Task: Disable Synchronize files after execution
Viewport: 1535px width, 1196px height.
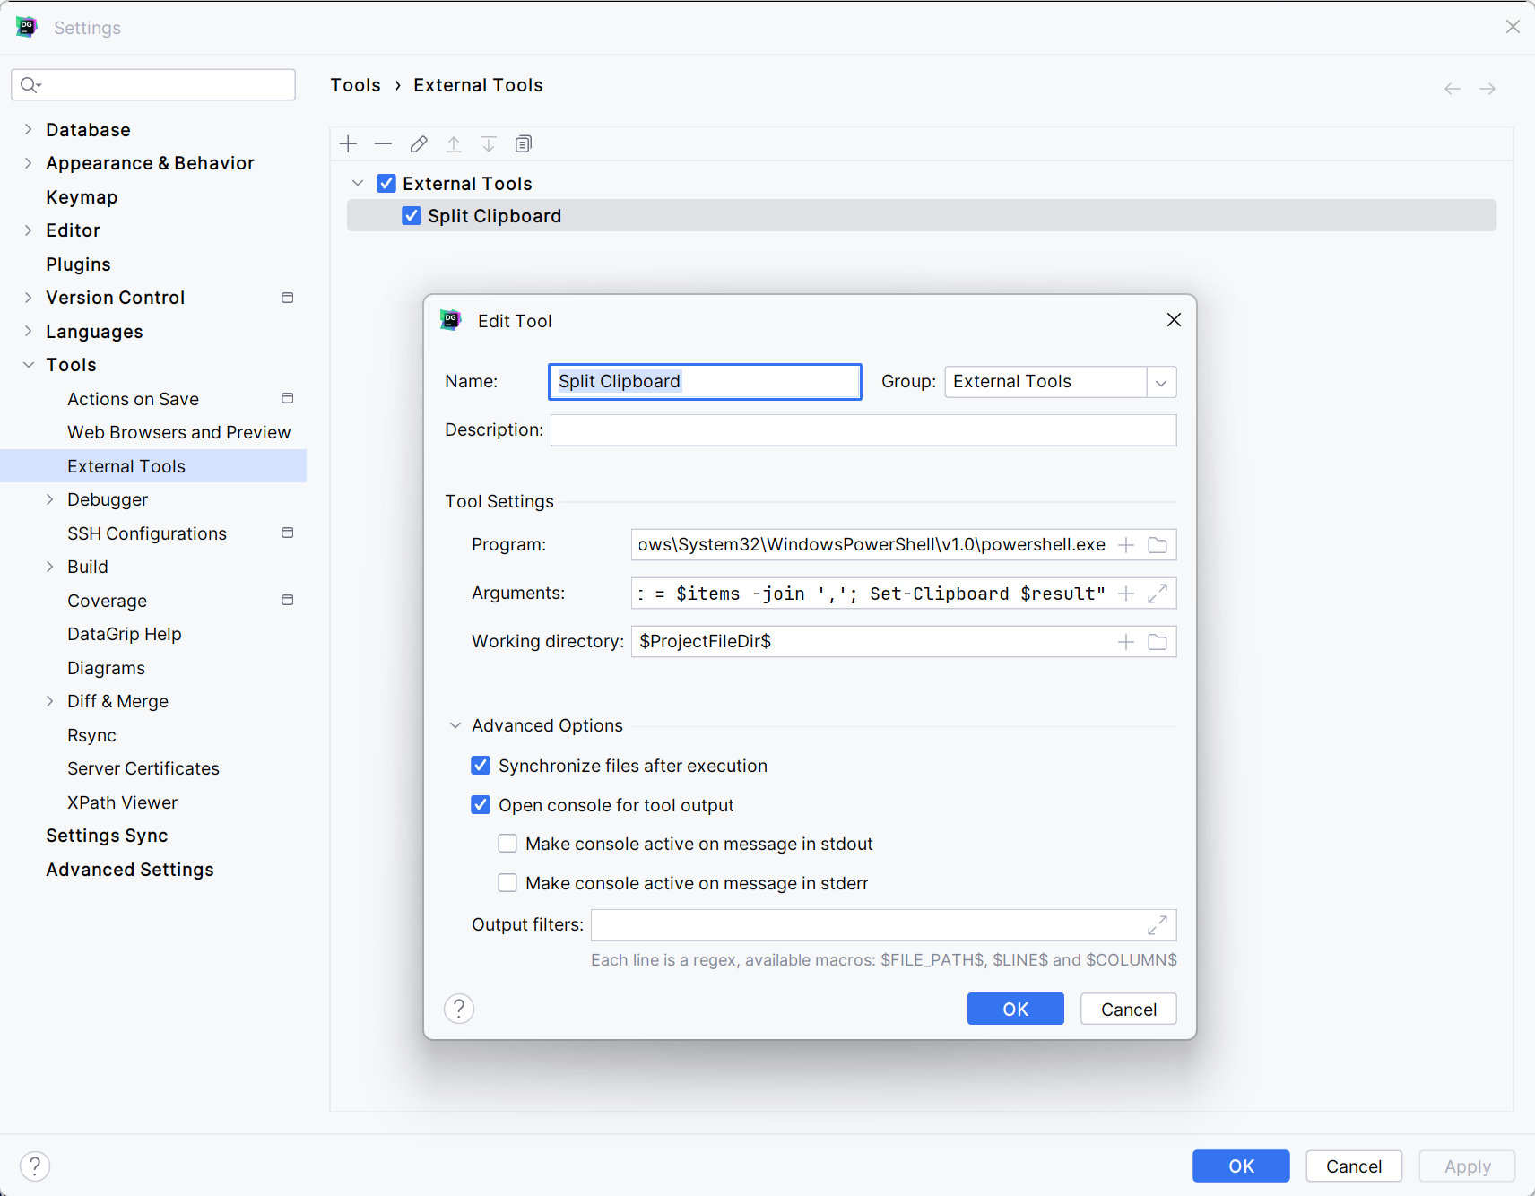Action: (481, 766)
